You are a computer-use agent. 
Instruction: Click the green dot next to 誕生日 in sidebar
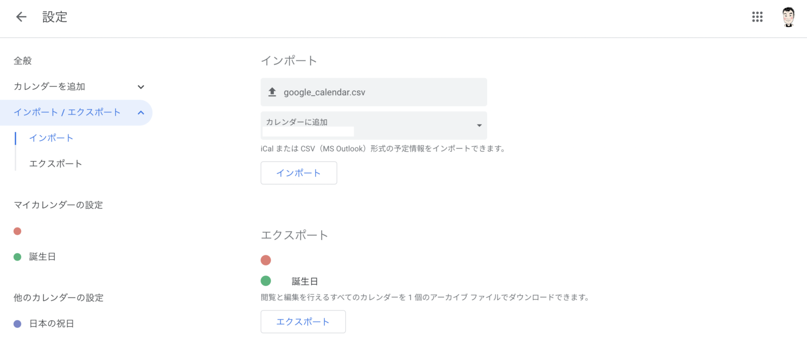(x=17, y=257)
